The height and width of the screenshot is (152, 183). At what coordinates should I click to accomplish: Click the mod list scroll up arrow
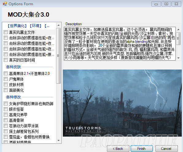(59, 25)
